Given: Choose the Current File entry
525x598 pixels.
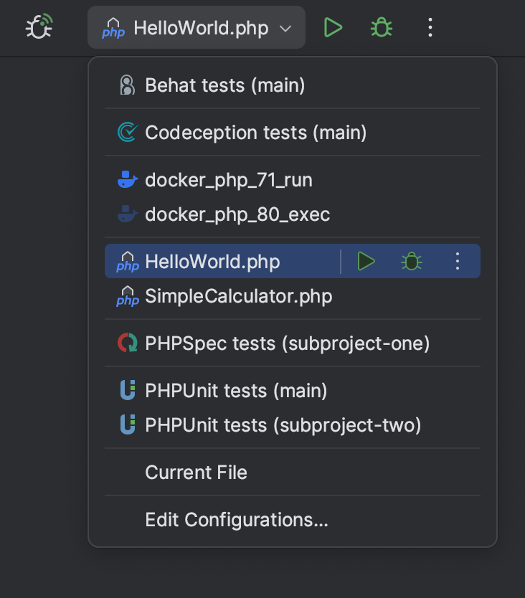Looking at the screenshot, I should (196, 472).
